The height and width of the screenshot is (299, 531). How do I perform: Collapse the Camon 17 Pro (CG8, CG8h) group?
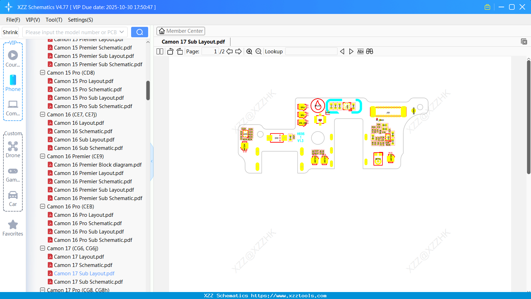(43, 290)
